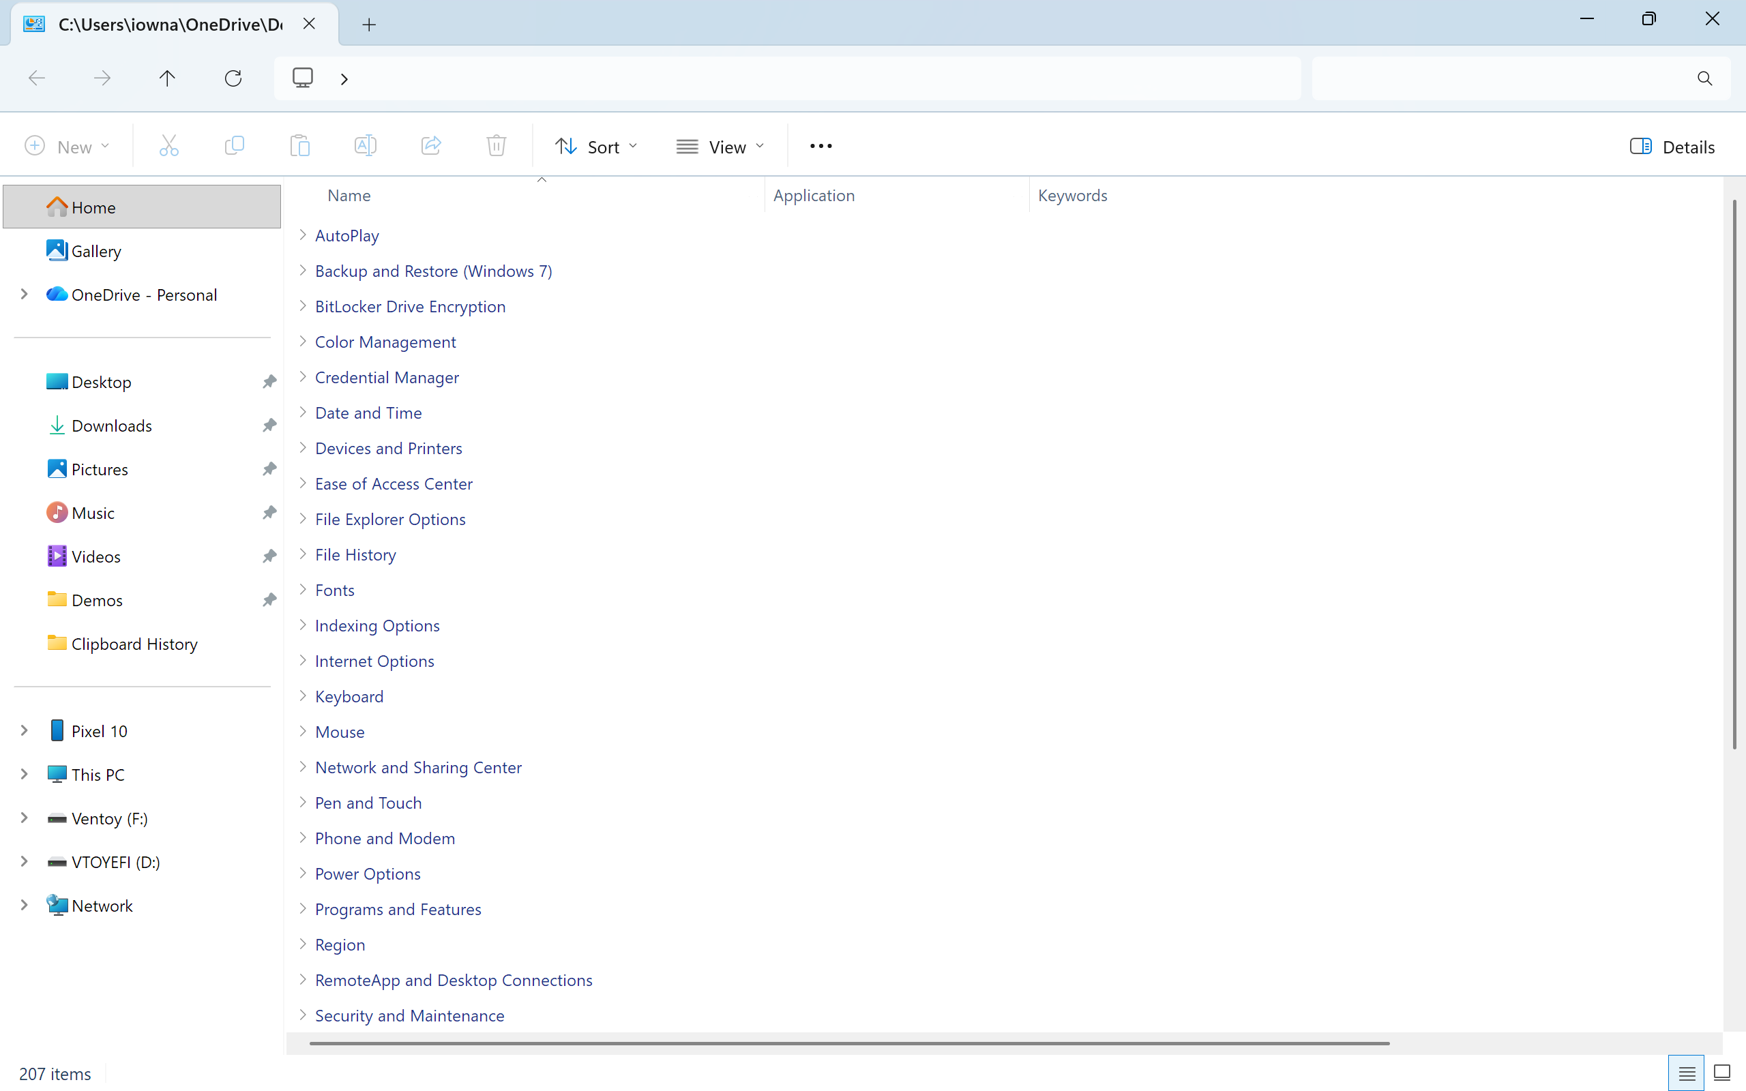Open a new tab with plus icon
This screenshot has height=1091, width=1746.
coord(370,25)
